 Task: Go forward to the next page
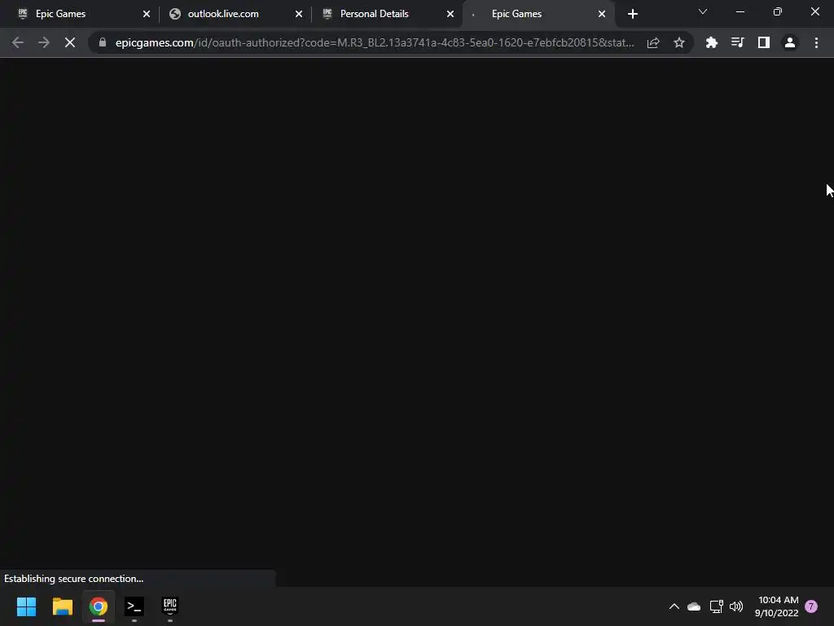point(44,42)
